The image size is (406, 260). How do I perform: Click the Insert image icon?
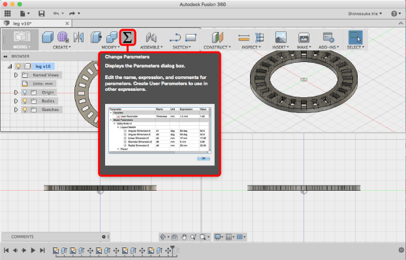281,37
